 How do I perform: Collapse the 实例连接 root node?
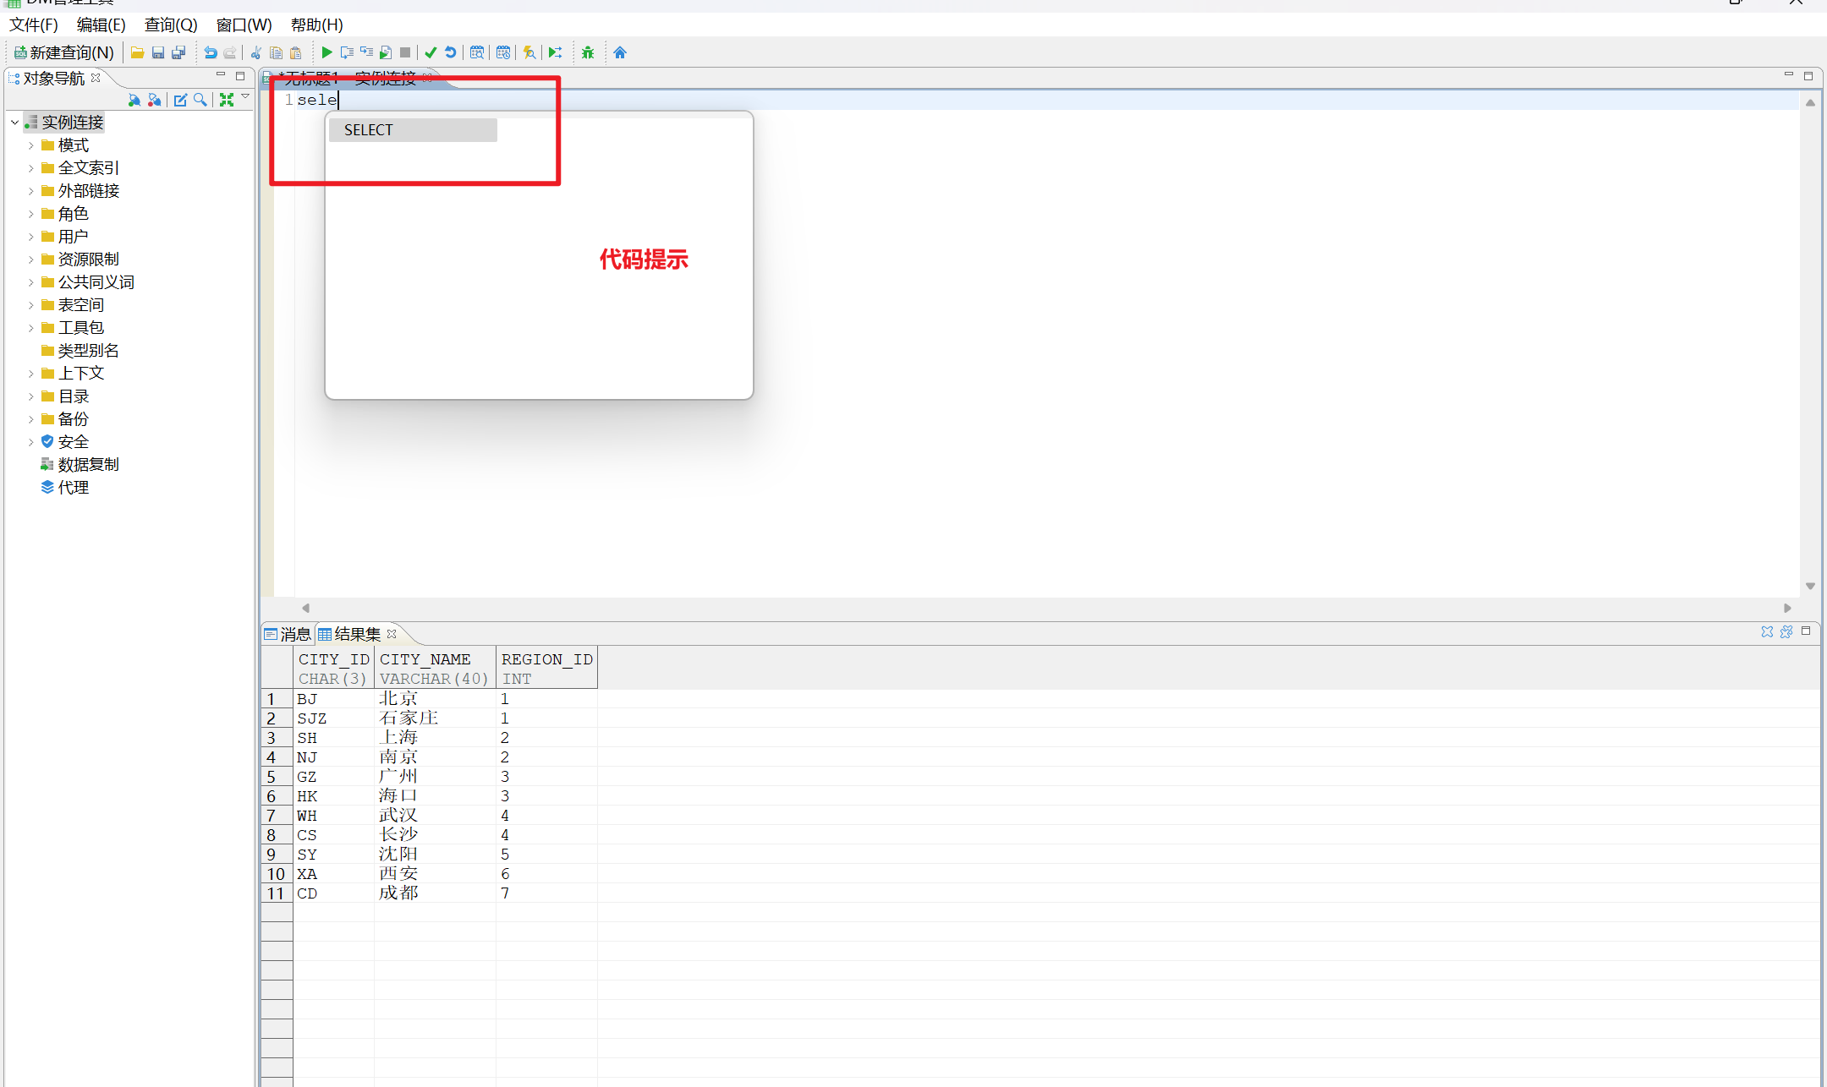14,123
